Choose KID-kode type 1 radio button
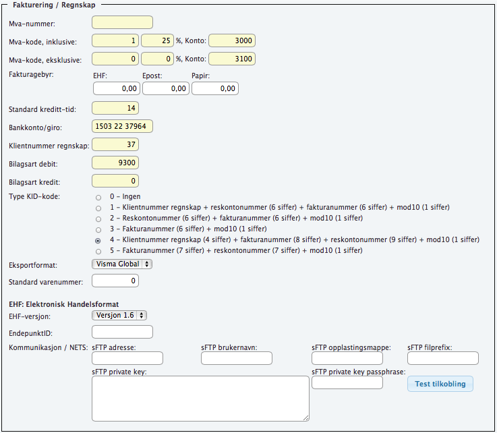 pos(98,207)
